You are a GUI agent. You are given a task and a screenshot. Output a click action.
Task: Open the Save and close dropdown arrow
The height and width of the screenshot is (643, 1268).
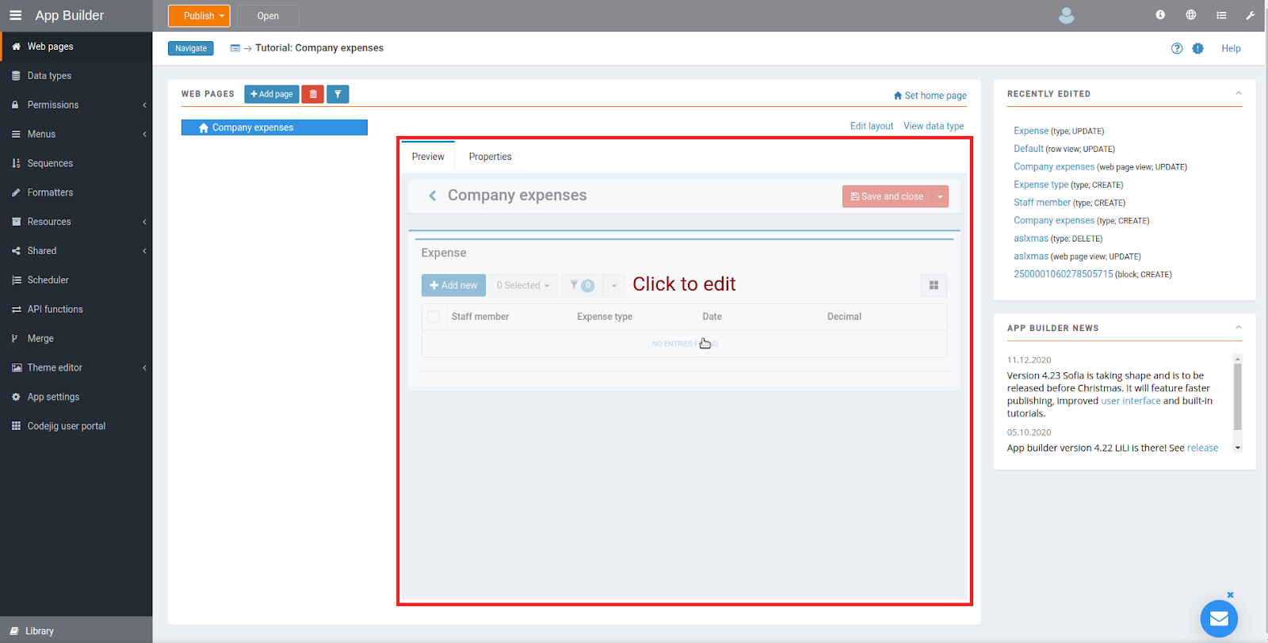pyautogui.click(x=940, y=196)
